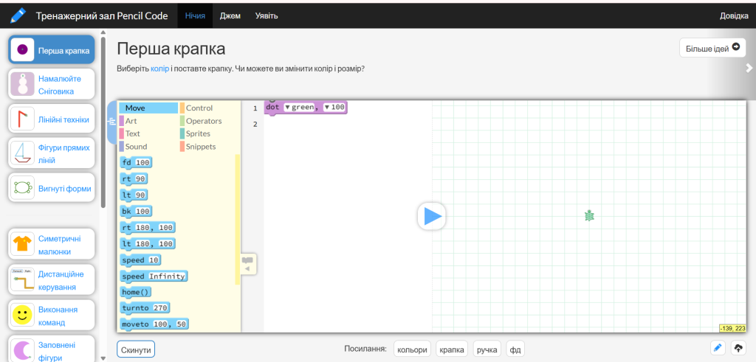Open the green color dropdown in dot block
Screen dimensions: 756x362
pos(300,107)
